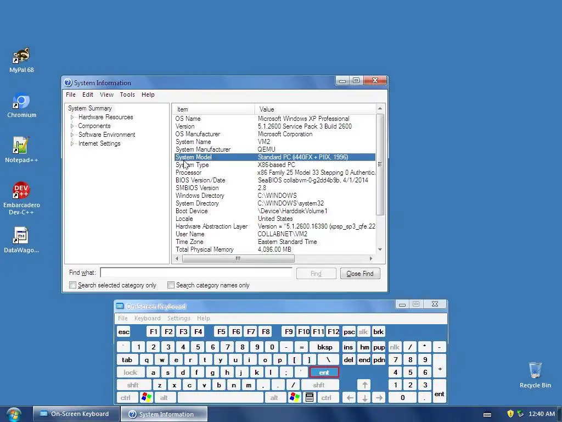562x422 pixels.
Task: Open the security shield tray icon
Action: point(510,414)
